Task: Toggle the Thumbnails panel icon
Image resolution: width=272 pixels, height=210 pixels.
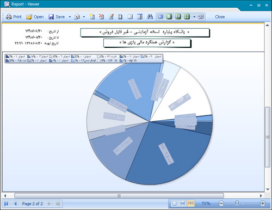Action: click(x=140, y=17)
